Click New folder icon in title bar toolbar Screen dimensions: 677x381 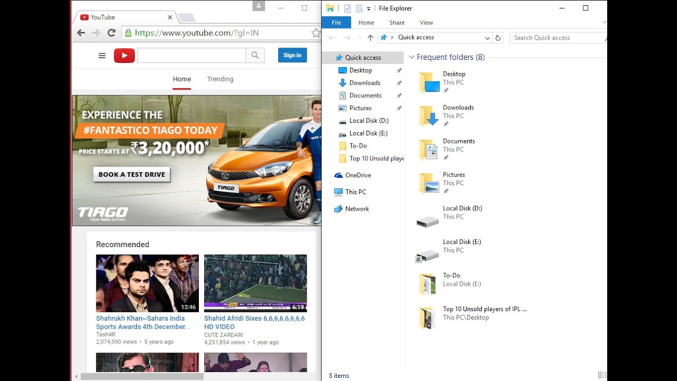coord(359,8)
